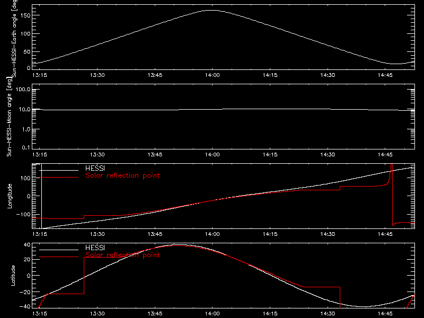Click '150' tick on Earth angle plot
Screen dimensions: 424x318
tap(25, 16)
